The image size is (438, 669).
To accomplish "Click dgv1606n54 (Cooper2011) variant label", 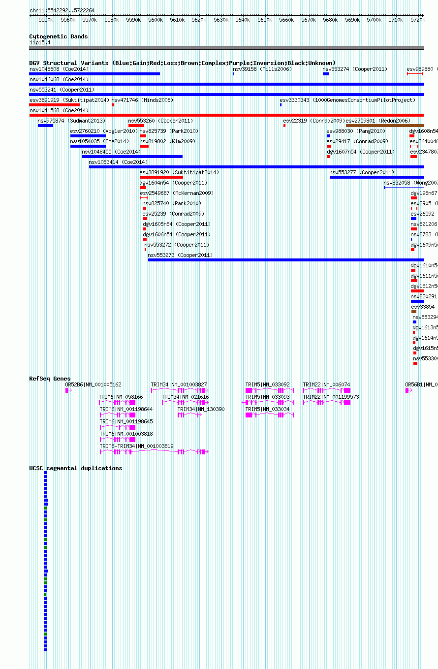I will point(177,234).
